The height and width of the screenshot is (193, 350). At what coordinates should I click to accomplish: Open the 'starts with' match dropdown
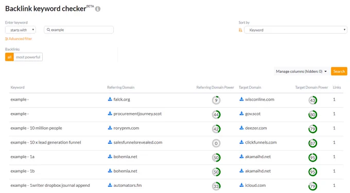click(20, 30)
